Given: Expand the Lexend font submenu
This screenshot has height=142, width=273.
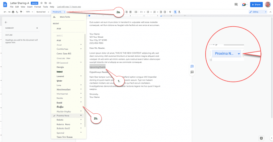Looking at the screenshot, I should (x=81, y=76).
